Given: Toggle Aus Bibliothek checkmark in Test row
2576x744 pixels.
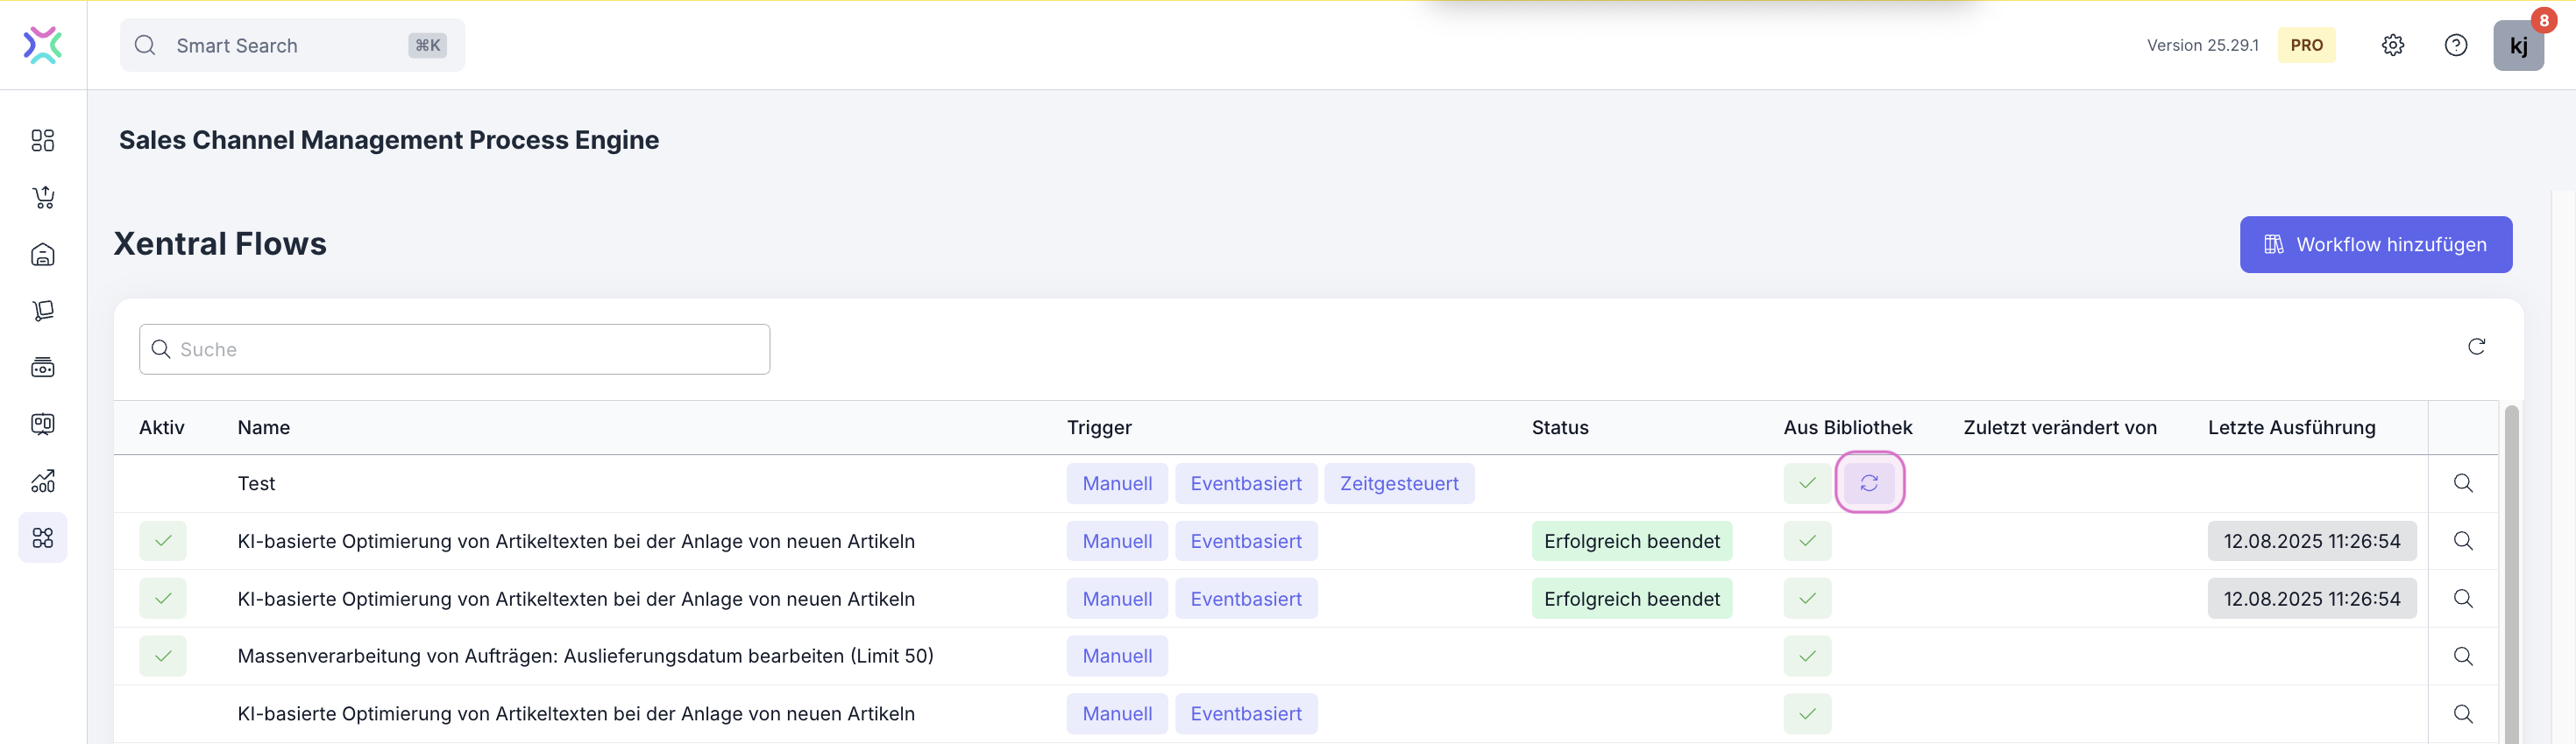Looking at the screenshot, I should point(1806,483).
